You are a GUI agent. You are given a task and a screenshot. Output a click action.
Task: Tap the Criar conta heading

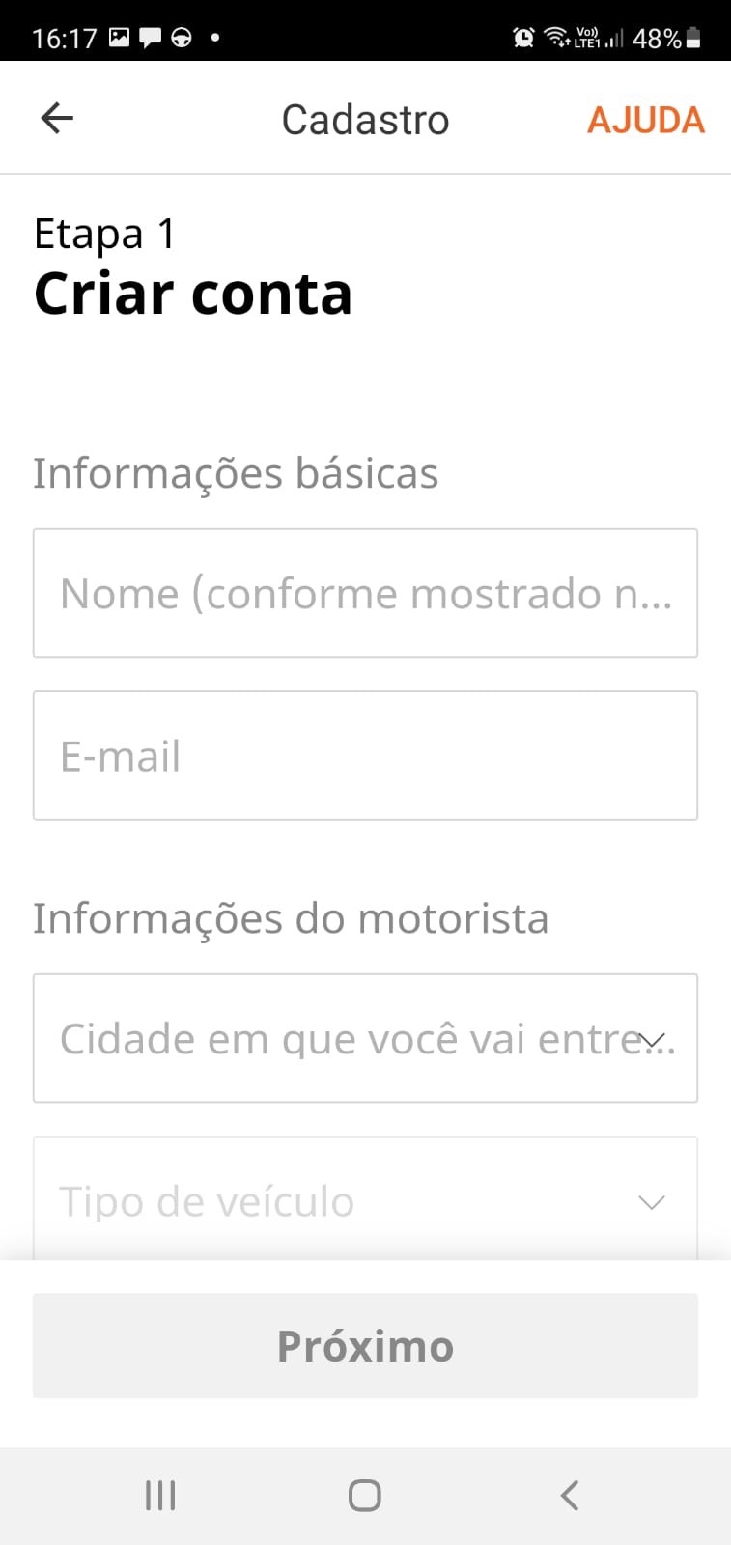193,294
